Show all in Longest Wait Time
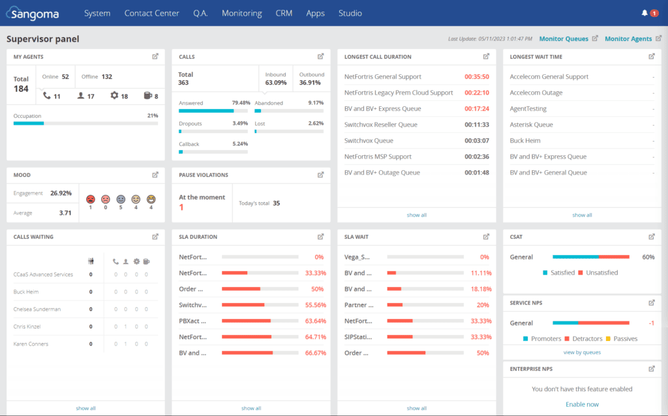668x416 pixels. (x=582, y=215)
